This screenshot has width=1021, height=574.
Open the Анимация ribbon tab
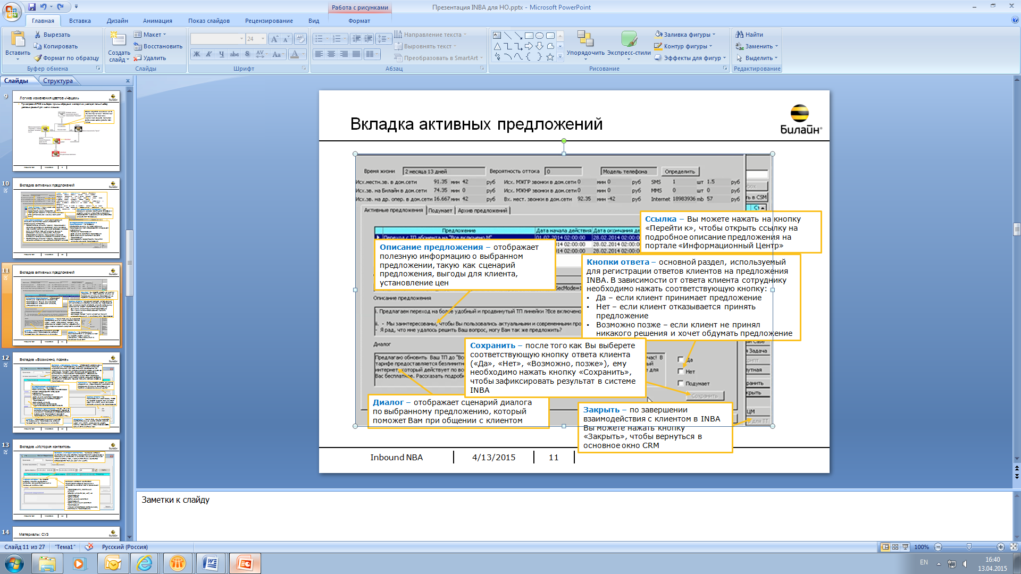pyautogui.click(x=157, y=21)
